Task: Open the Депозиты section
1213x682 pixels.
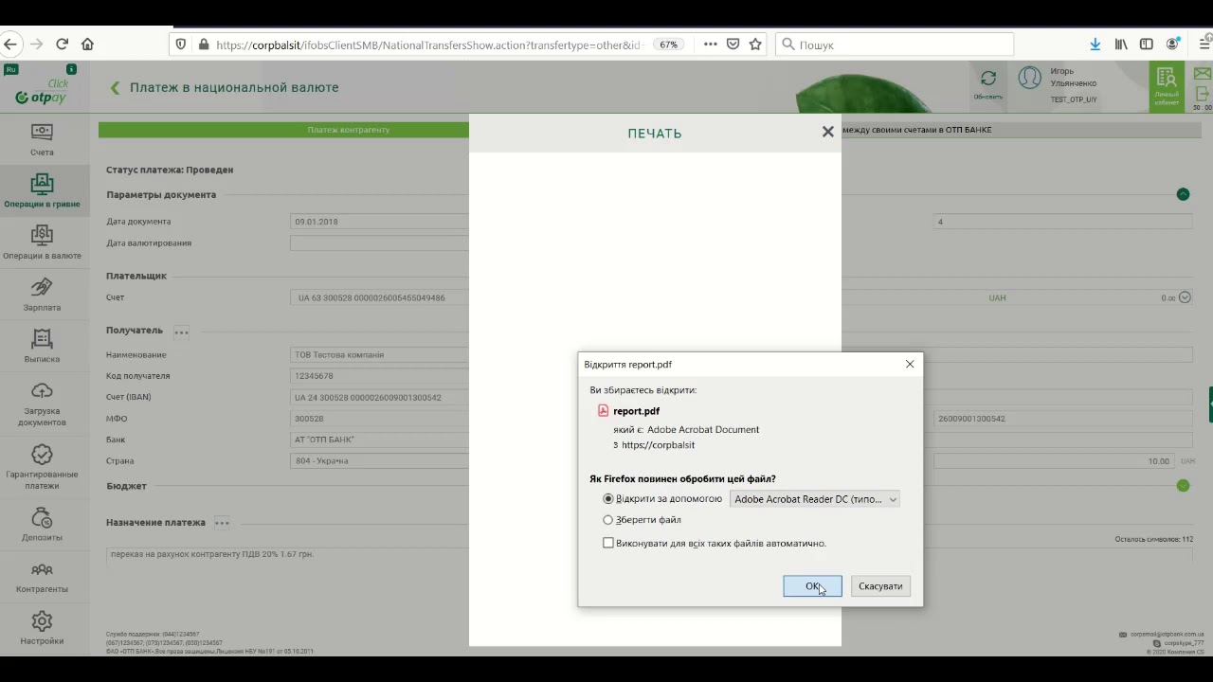Action: click(x=42, y=525)
